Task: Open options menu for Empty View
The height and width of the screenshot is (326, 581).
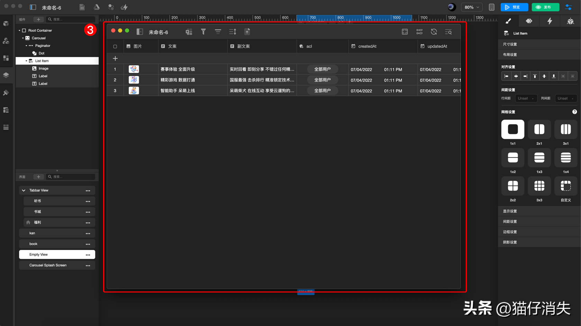Action: tap(88, 255)
